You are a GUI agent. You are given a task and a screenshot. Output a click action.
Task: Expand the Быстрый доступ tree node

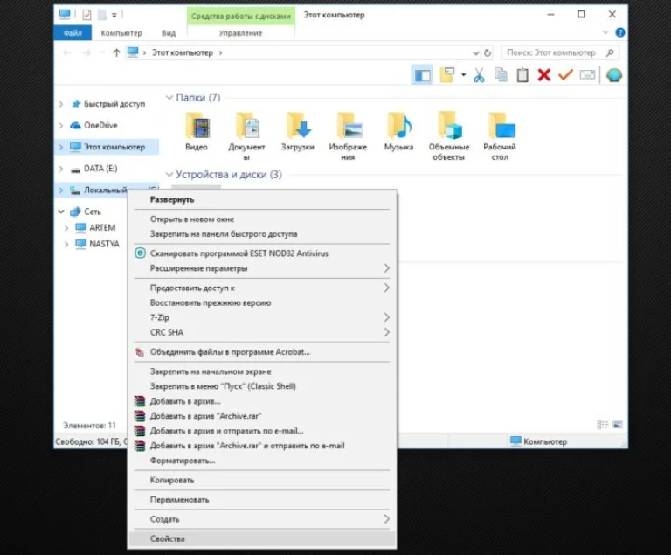click(x=61, y=104)
